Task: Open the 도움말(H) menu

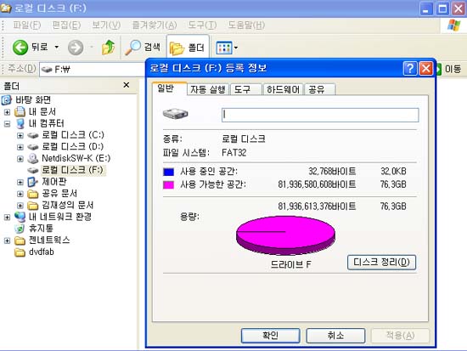Action: click(x=246, y=25)
